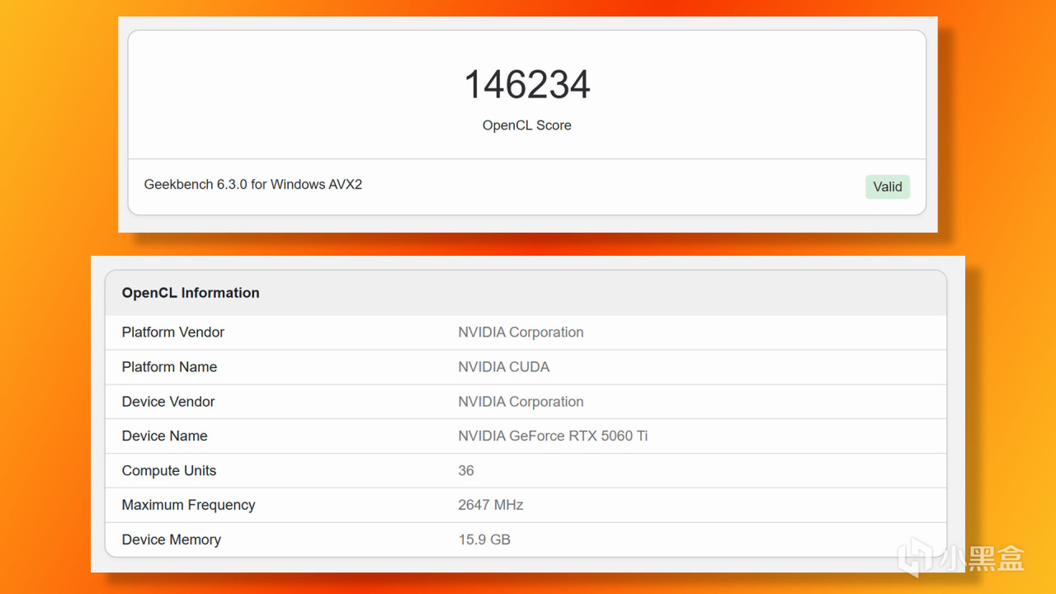The image size is (1056, 594).
Task: Click the Device Memory label
Action: coord(172,540)
